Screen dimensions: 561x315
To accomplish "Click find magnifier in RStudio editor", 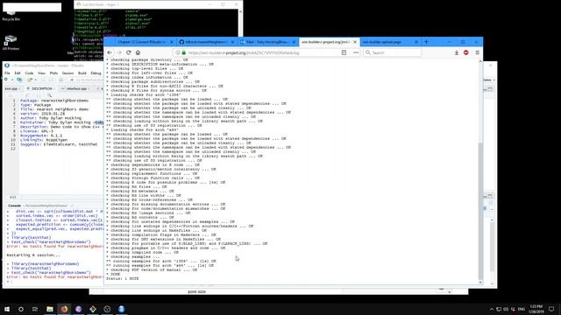I will tap(49, 95).
